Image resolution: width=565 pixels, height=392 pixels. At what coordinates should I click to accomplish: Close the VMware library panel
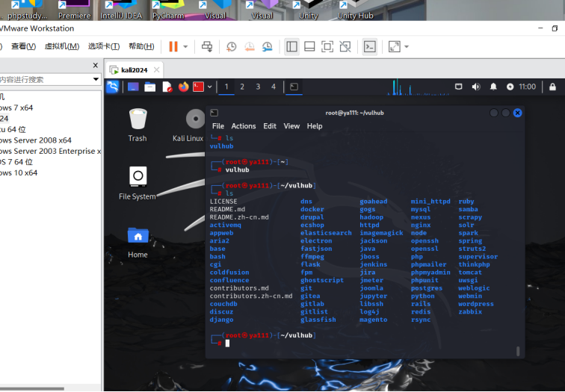(95, 65)
